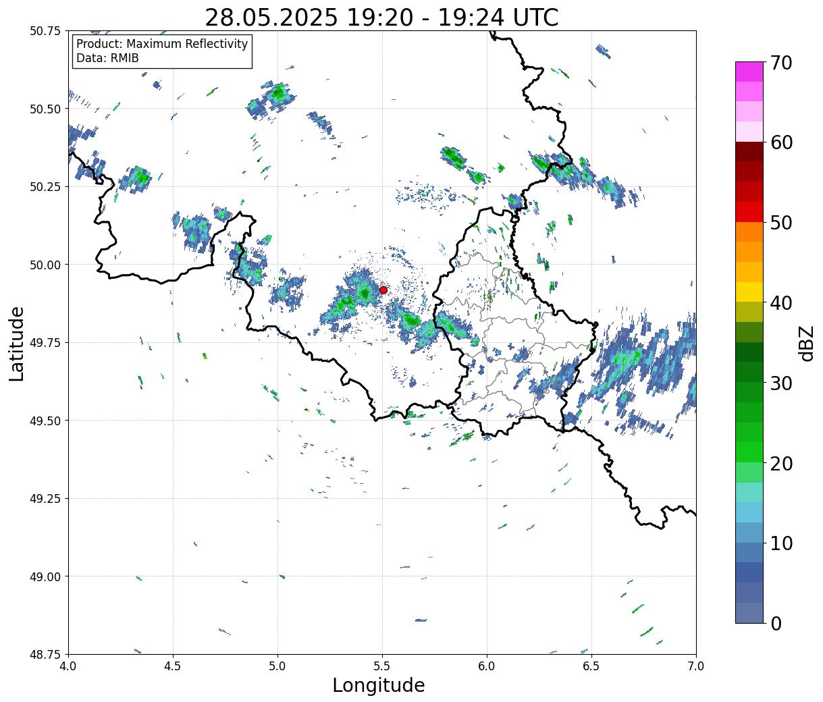This screenshot has height=702, width=823.
Task: Click the colorbar tick label 70
Action: [x=780, y=63]
